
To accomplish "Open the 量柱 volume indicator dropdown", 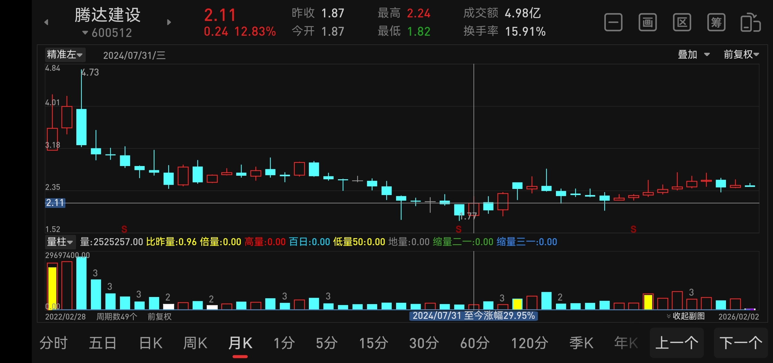I will coord(60,242).
